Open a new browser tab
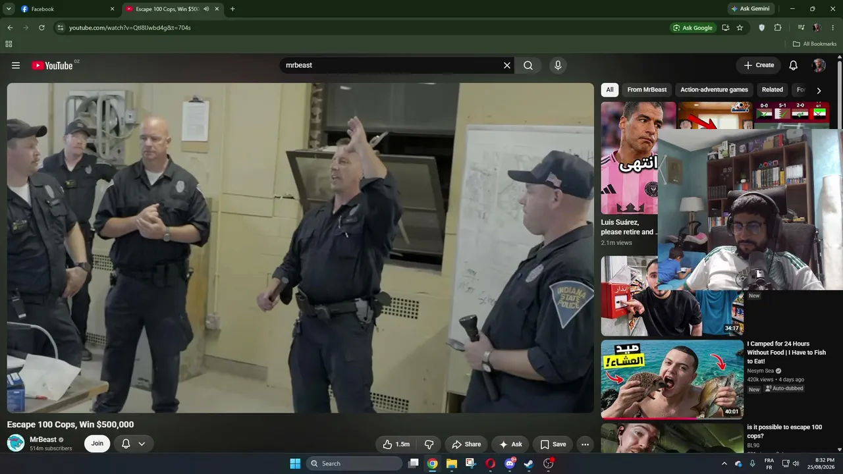Viewport: 843px width, 474px height. click(232, 9)
